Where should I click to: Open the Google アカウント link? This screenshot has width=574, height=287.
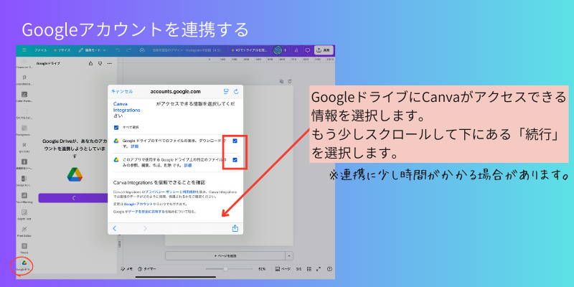coord(137,204)
